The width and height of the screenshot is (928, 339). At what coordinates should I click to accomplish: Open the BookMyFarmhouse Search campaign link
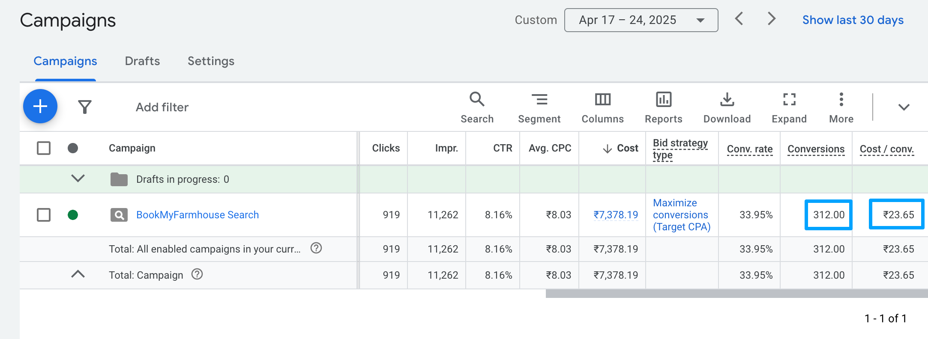pyautogui.click(x=197, y=215)
